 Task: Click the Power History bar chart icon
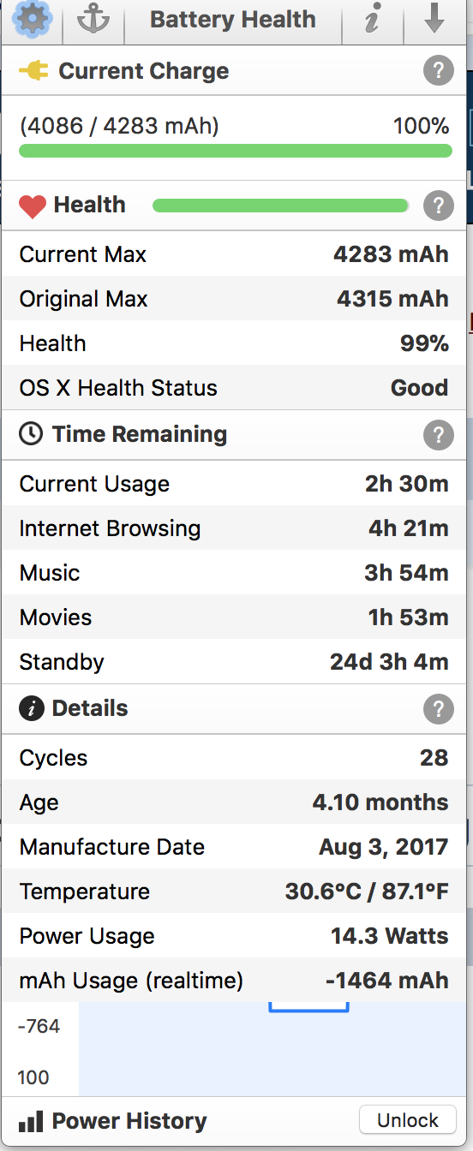[x=31, y=1121]
